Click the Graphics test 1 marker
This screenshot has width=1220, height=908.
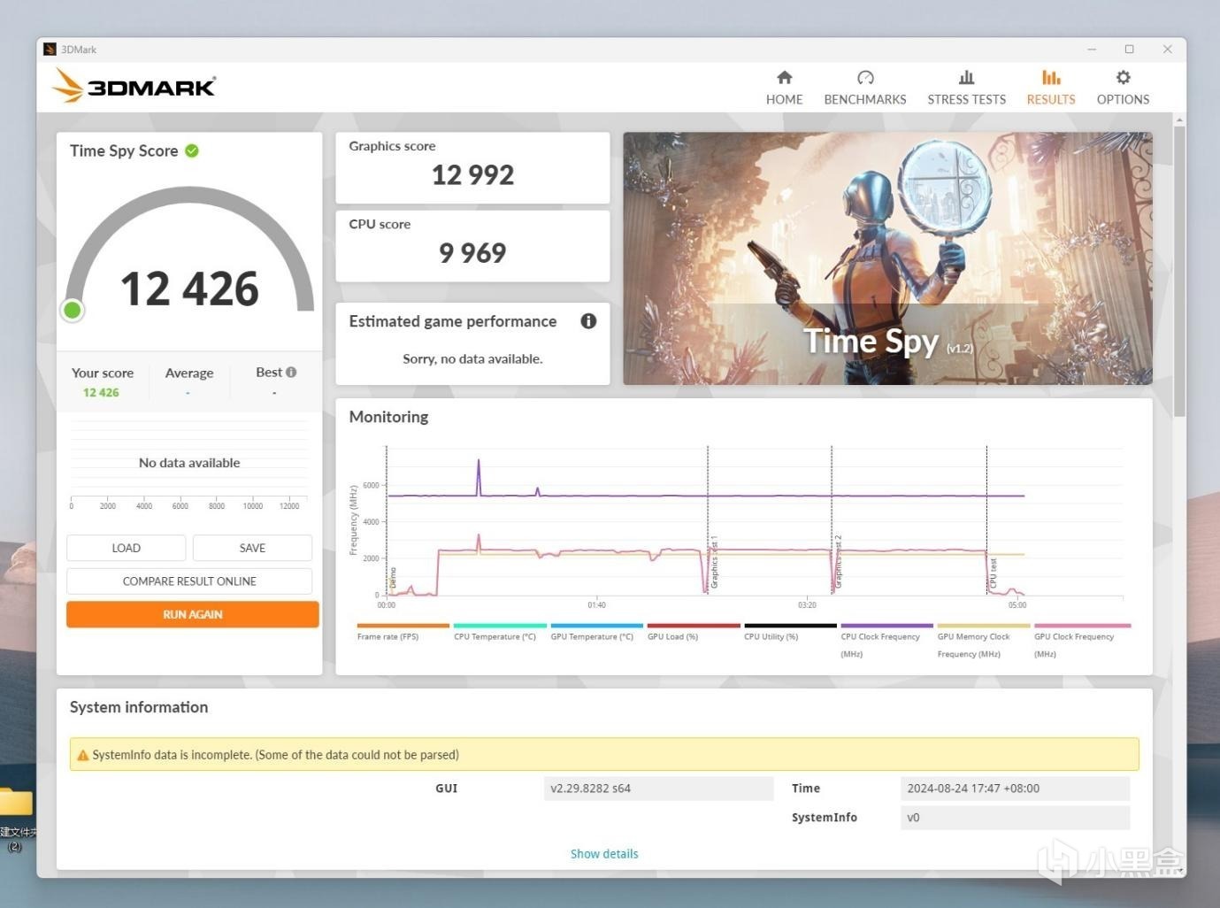click(x=709, y=520)
